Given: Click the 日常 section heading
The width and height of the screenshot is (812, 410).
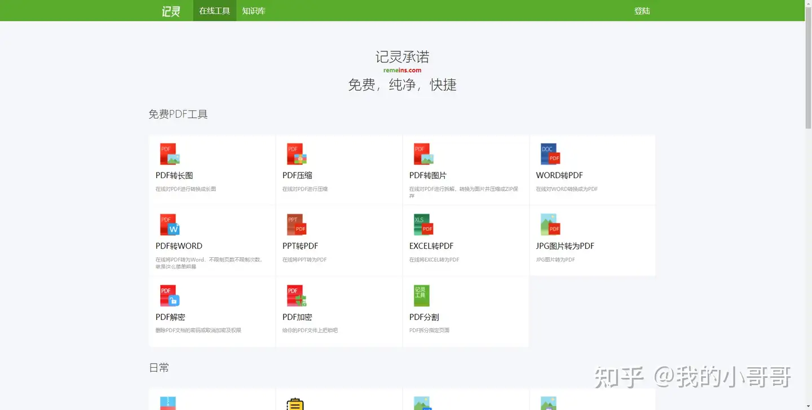Looking at the screenshot, I should click(x=159, y=368).
